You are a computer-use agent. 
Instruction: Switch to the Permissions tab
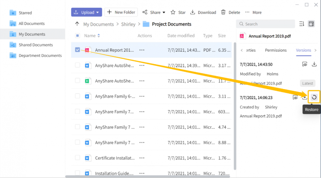click(x=276, y=50)
